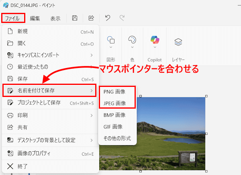Expand the デスクトップの背景として設定 chevron
Image resolution: width=241 pixels, height=175 pixels.
(x=92, y=140)
